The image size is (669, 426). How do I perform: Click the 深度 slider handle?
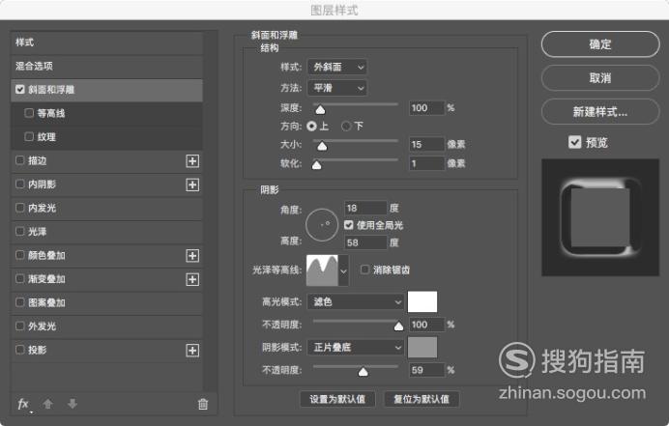point(320,110)
